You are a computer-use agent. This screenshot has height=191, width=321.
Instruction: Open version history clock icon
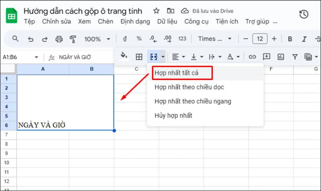[304, 15]
